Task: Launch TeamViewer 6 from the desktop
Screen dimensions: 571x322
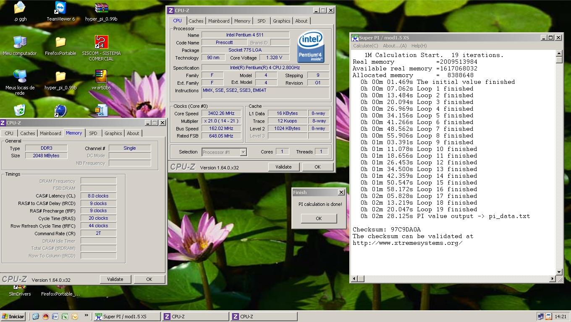Action: pyautogui.click(x=61, y=8)
